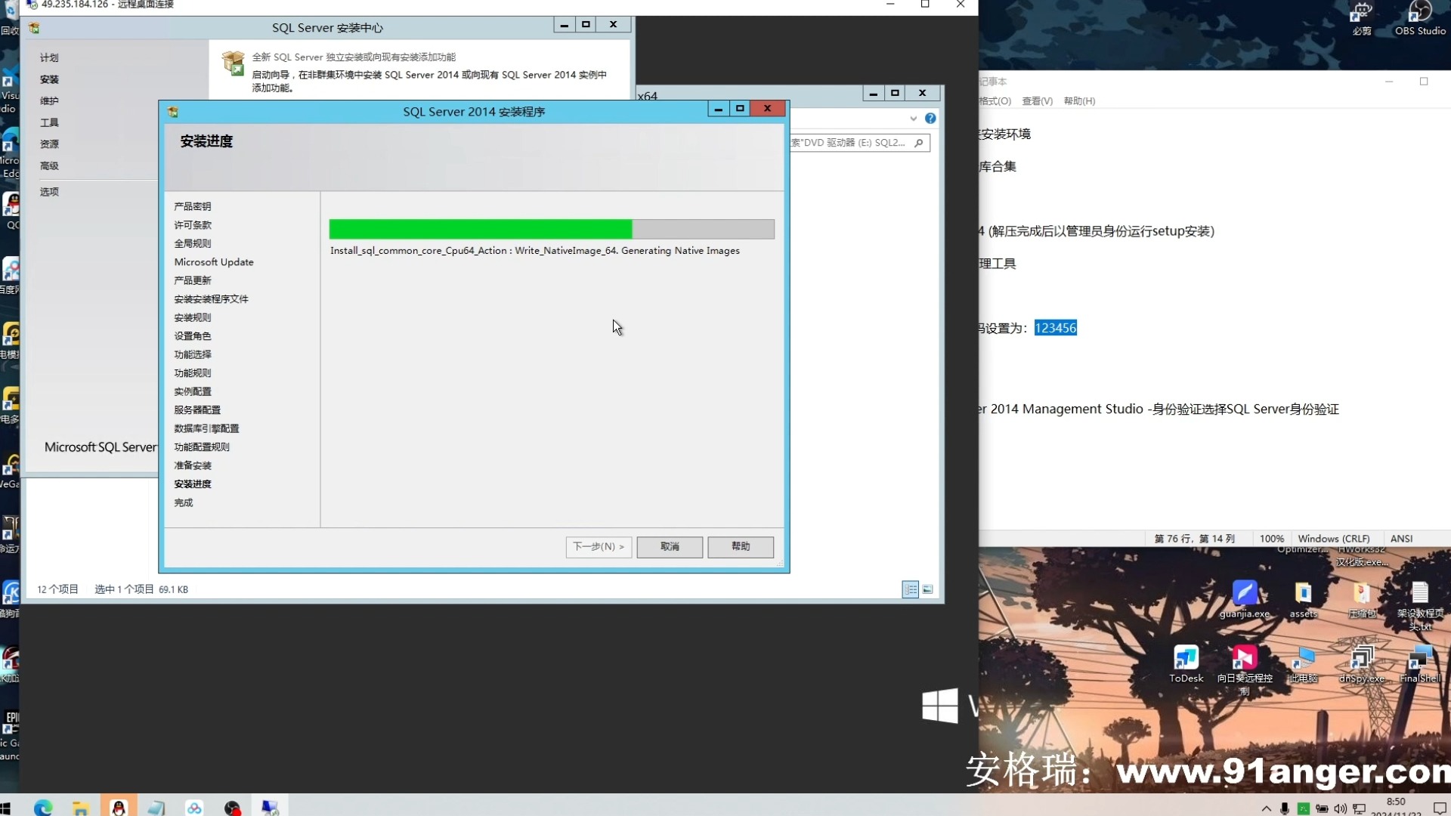
Task: Click the 安装进度 step in sidebar list
Action: (x=192, y=484)
